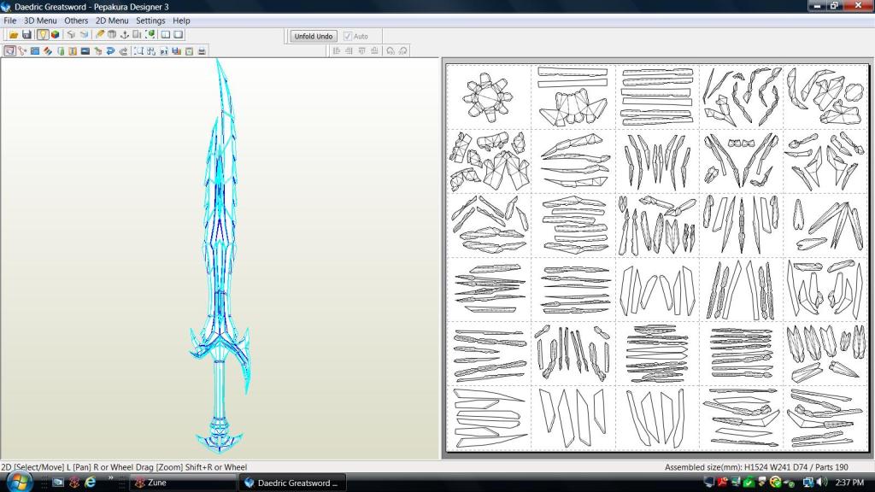The height and width of the screenshot is (492, 875).
Task: Click the rotate clockwise icon
Action: (x=403, y=50)
